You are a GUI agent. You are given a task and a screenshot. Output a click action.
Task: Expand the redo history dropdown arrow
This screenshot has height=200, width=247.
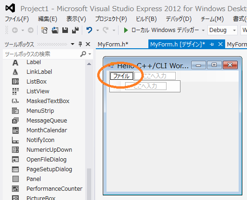pyautogui.click(x=114, y=30)
